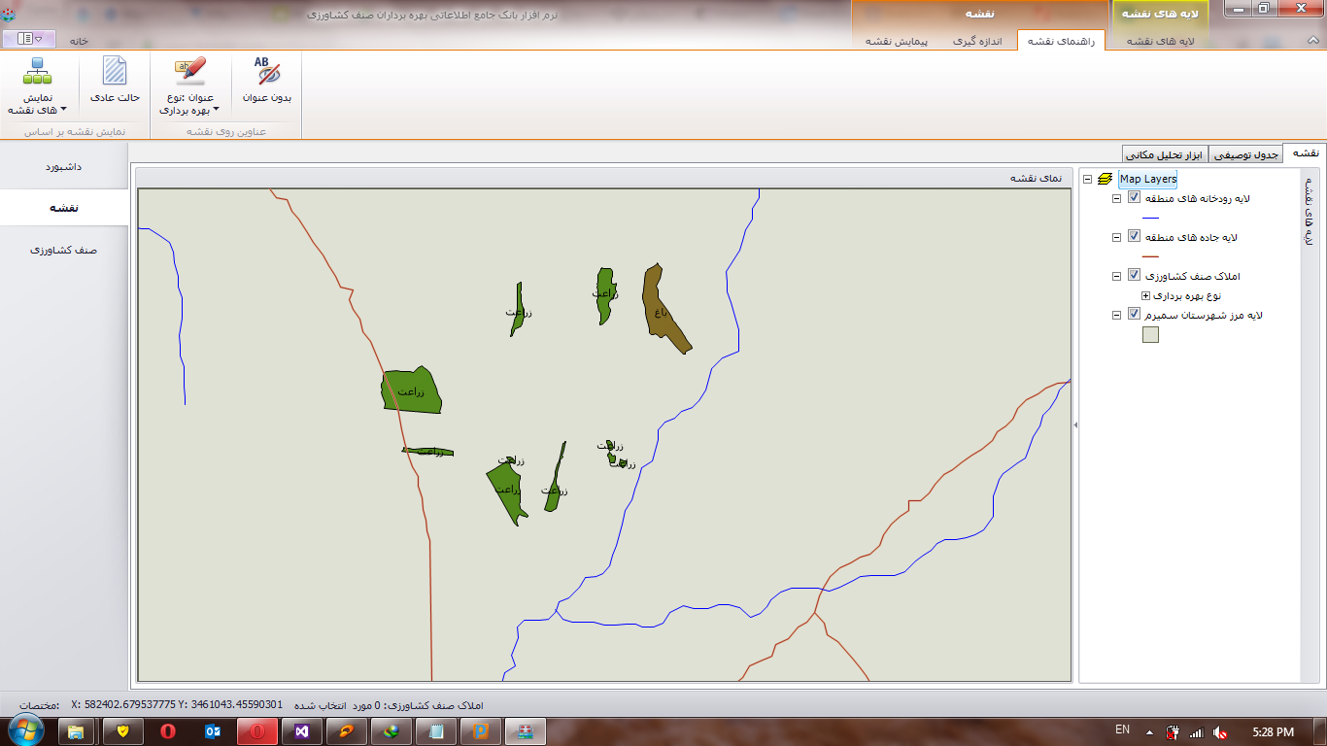The height and width of the screenshot is (746, 1327).
Task: Open the 'نمایش های نقشه' map views dropdown
Action: click(x=36, y=87)
